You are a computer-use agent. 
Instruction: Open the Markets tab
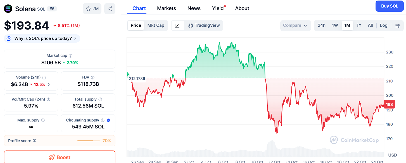coord(167,8)
